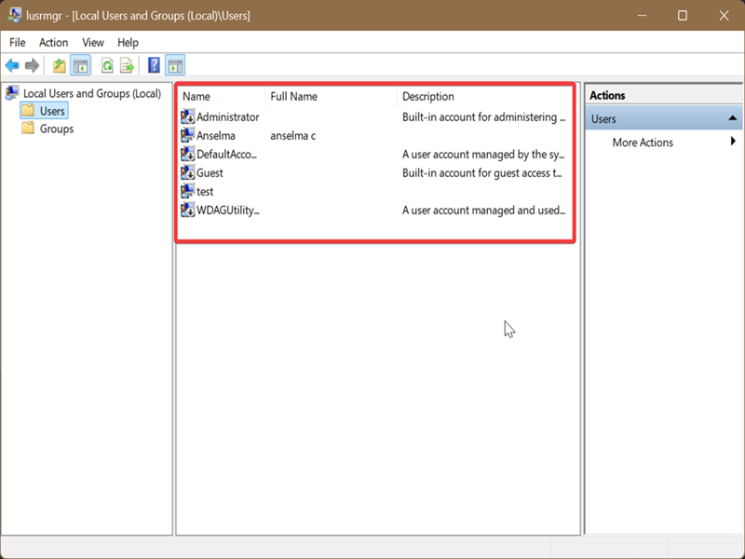Viewport: 745px width, 559px height.
Task: Click More Actions in Actions pane
Action: (643, 143)
